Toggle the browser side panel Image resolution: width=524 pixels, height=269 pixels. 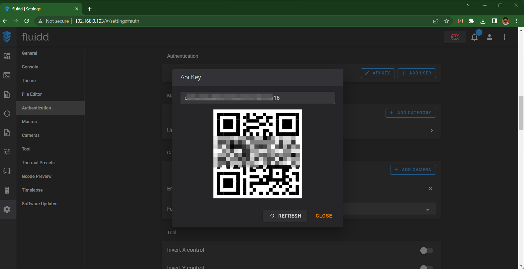494,21
